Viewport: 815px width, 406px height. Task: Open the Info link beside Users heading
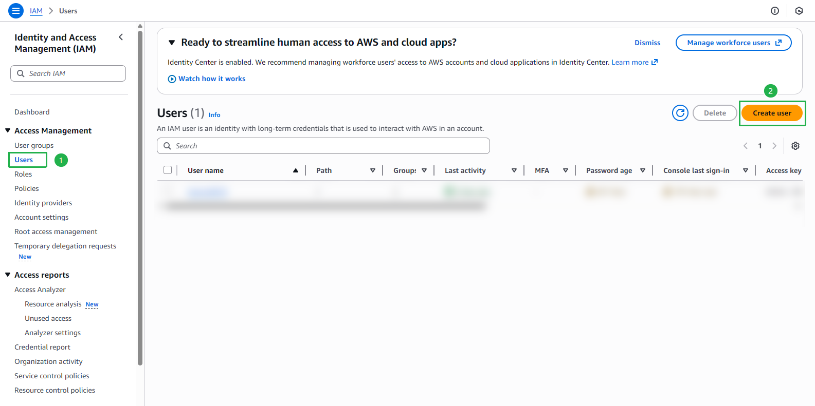click(x=214, y=115)
